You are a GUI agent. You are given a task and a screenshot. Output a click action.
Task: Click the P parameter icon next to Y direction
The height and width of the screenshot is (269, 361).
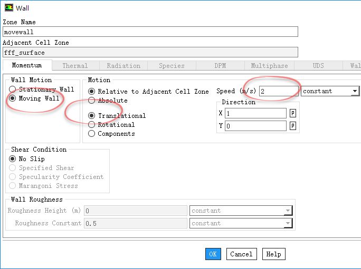(292, 126)
